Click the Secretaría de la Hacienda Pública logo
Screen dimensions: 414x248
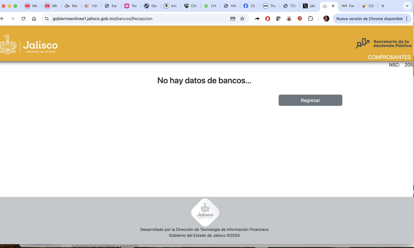click(x=384, y=43)
